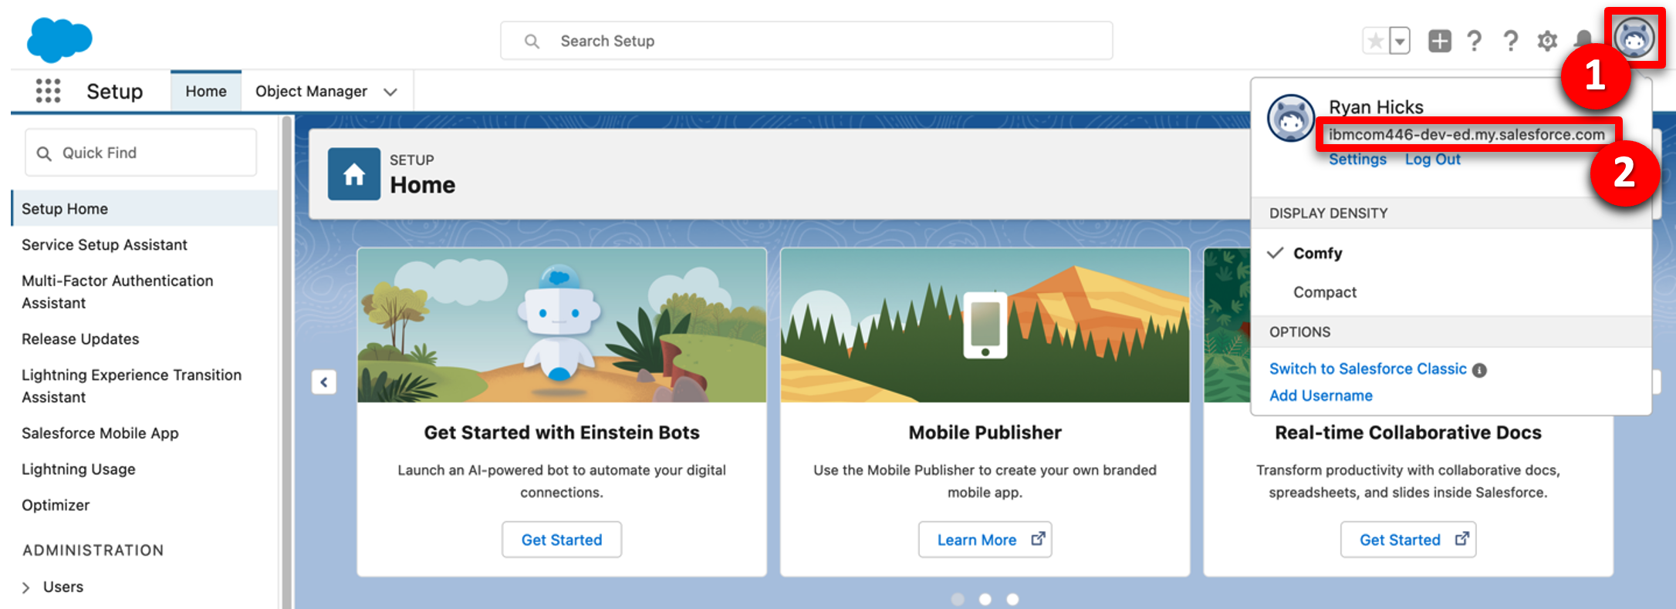Open Multi-Factor Authentication Assistant
The height and width of the screenshot is (609, 1676).
coord(117,291)
